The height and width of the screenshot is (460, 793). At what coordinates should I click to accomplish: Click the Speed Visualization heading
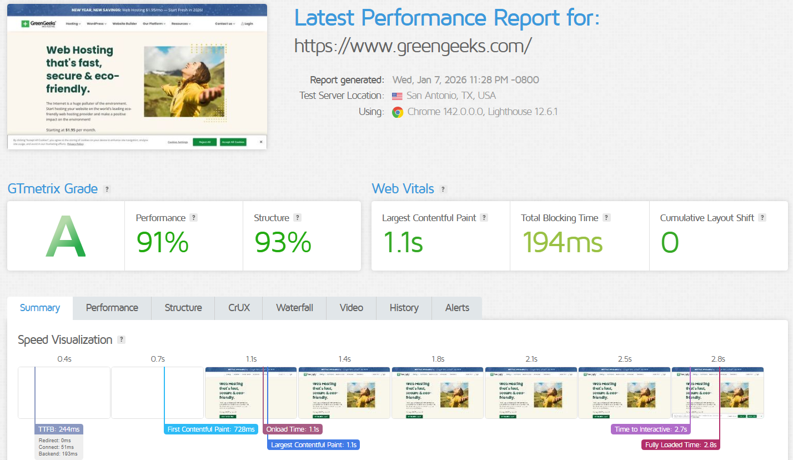click(x=65, y=340)
